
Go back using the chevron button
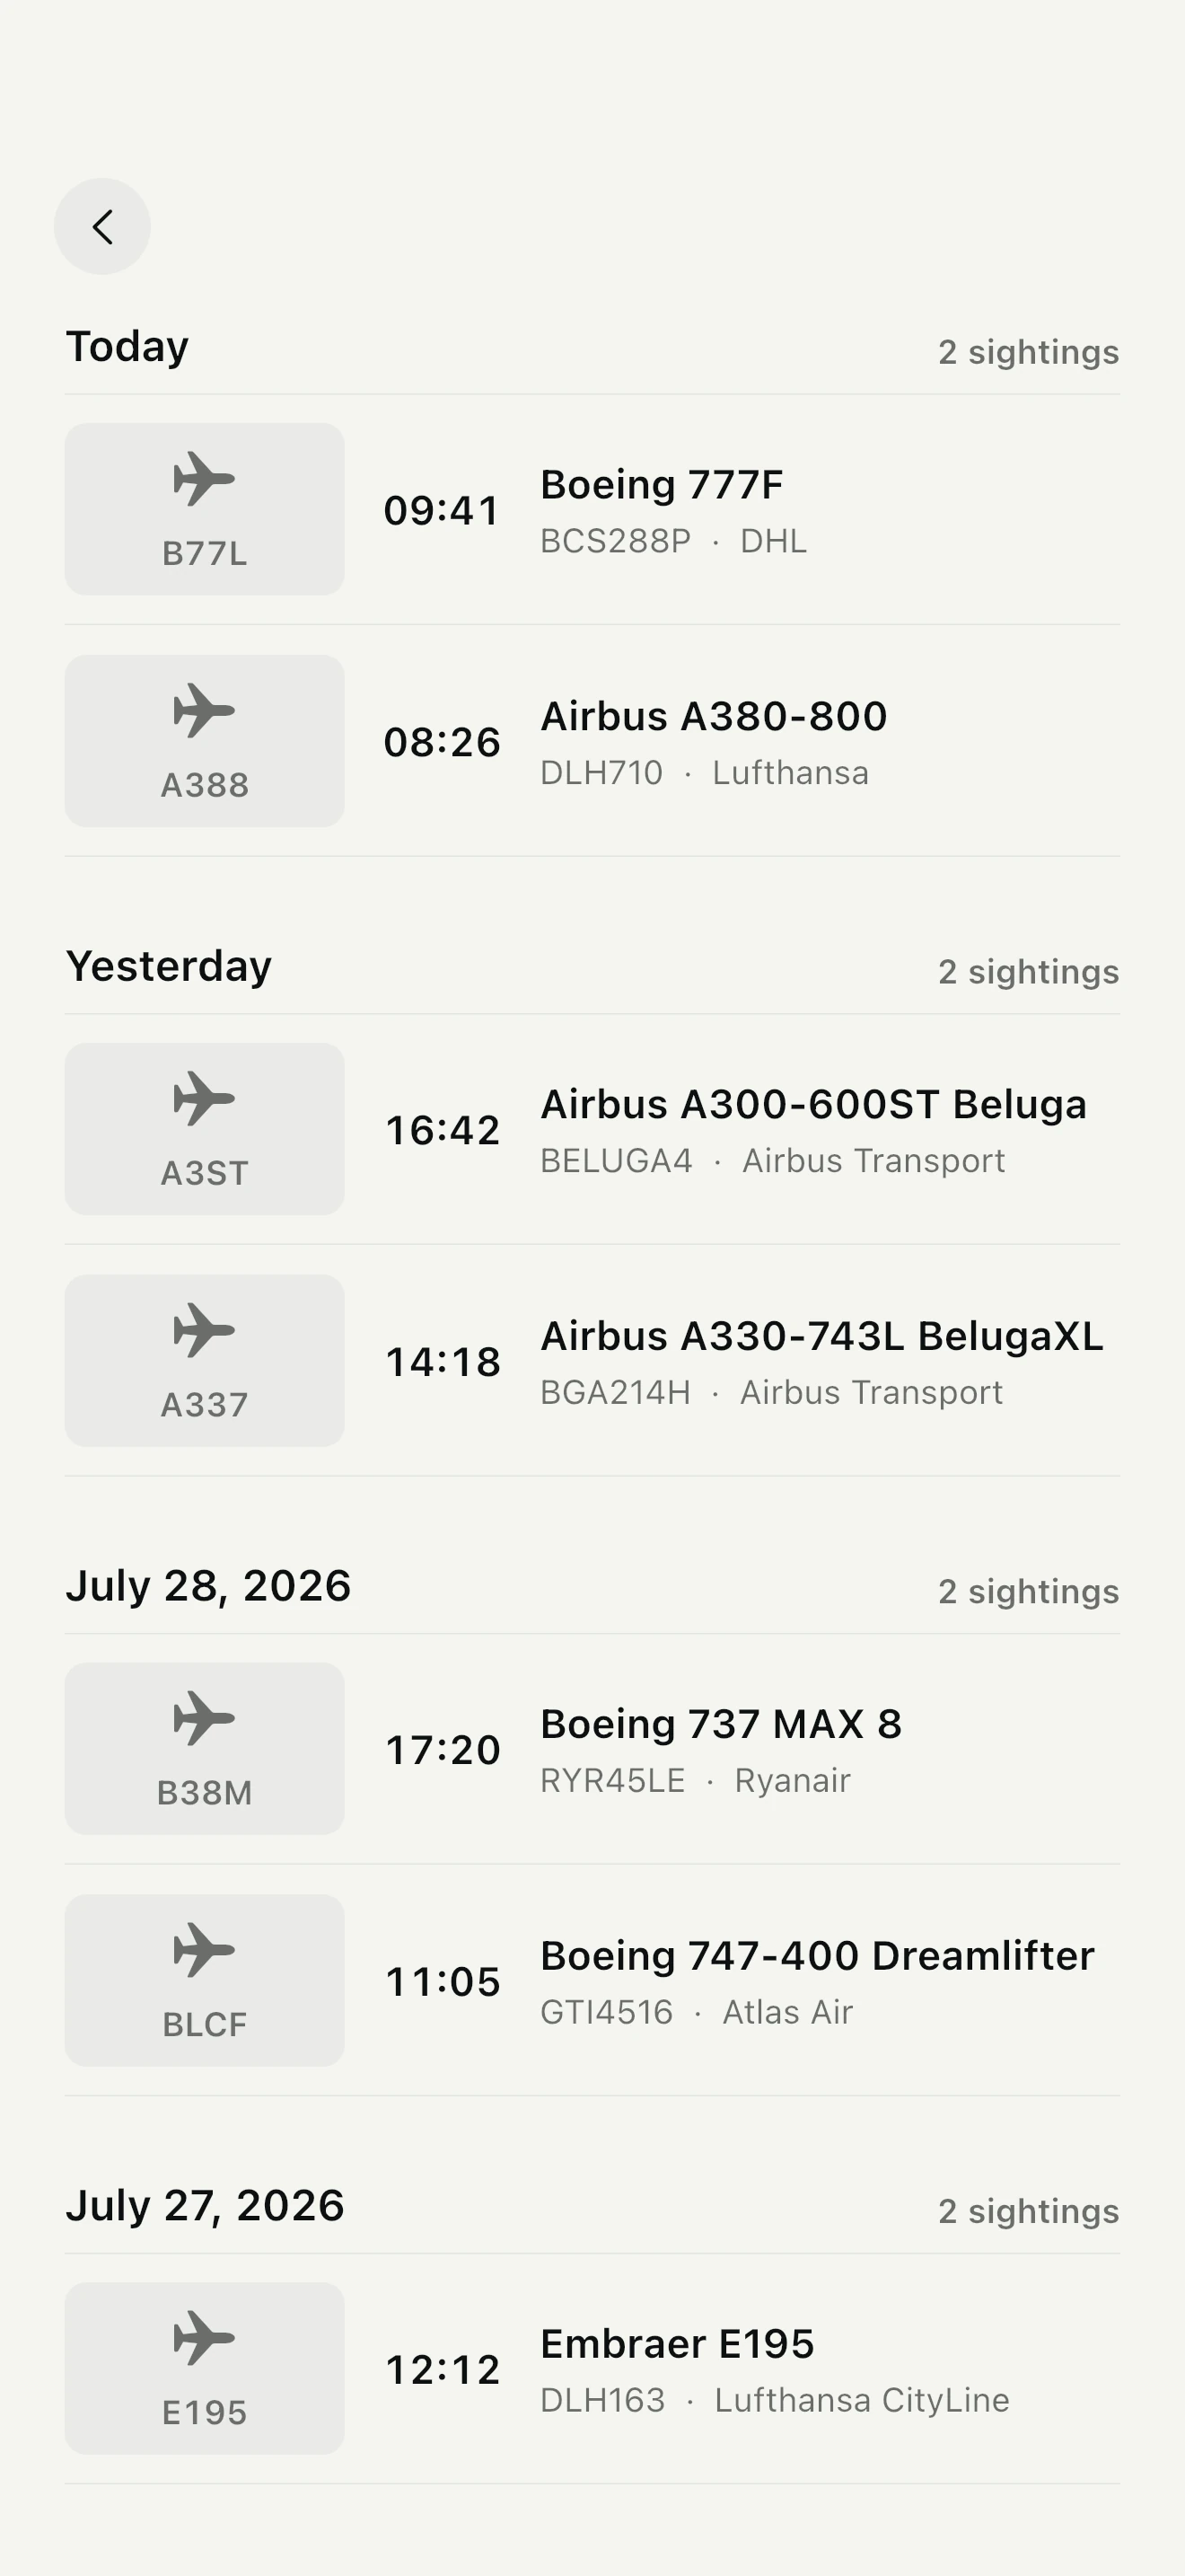pos(102,227)
